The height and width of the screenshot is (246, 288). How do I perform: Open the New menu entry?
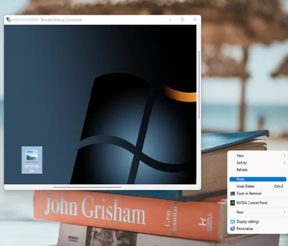(258, 212)
